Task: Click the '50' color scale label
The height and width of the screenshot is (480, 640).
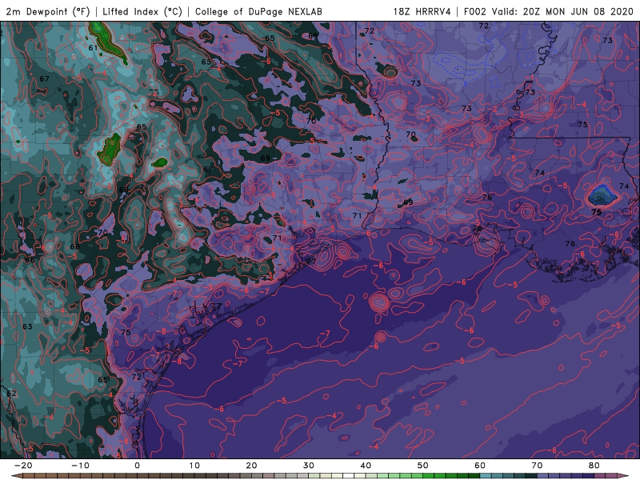Action: point(423,466)
